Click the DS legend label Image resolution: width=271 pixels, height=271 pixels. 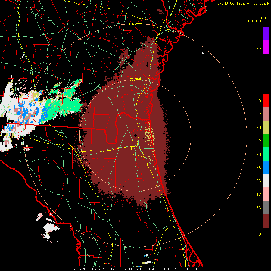[x=258, y=181]
